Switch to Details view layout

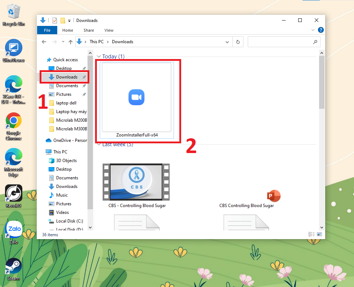(312, 234)
